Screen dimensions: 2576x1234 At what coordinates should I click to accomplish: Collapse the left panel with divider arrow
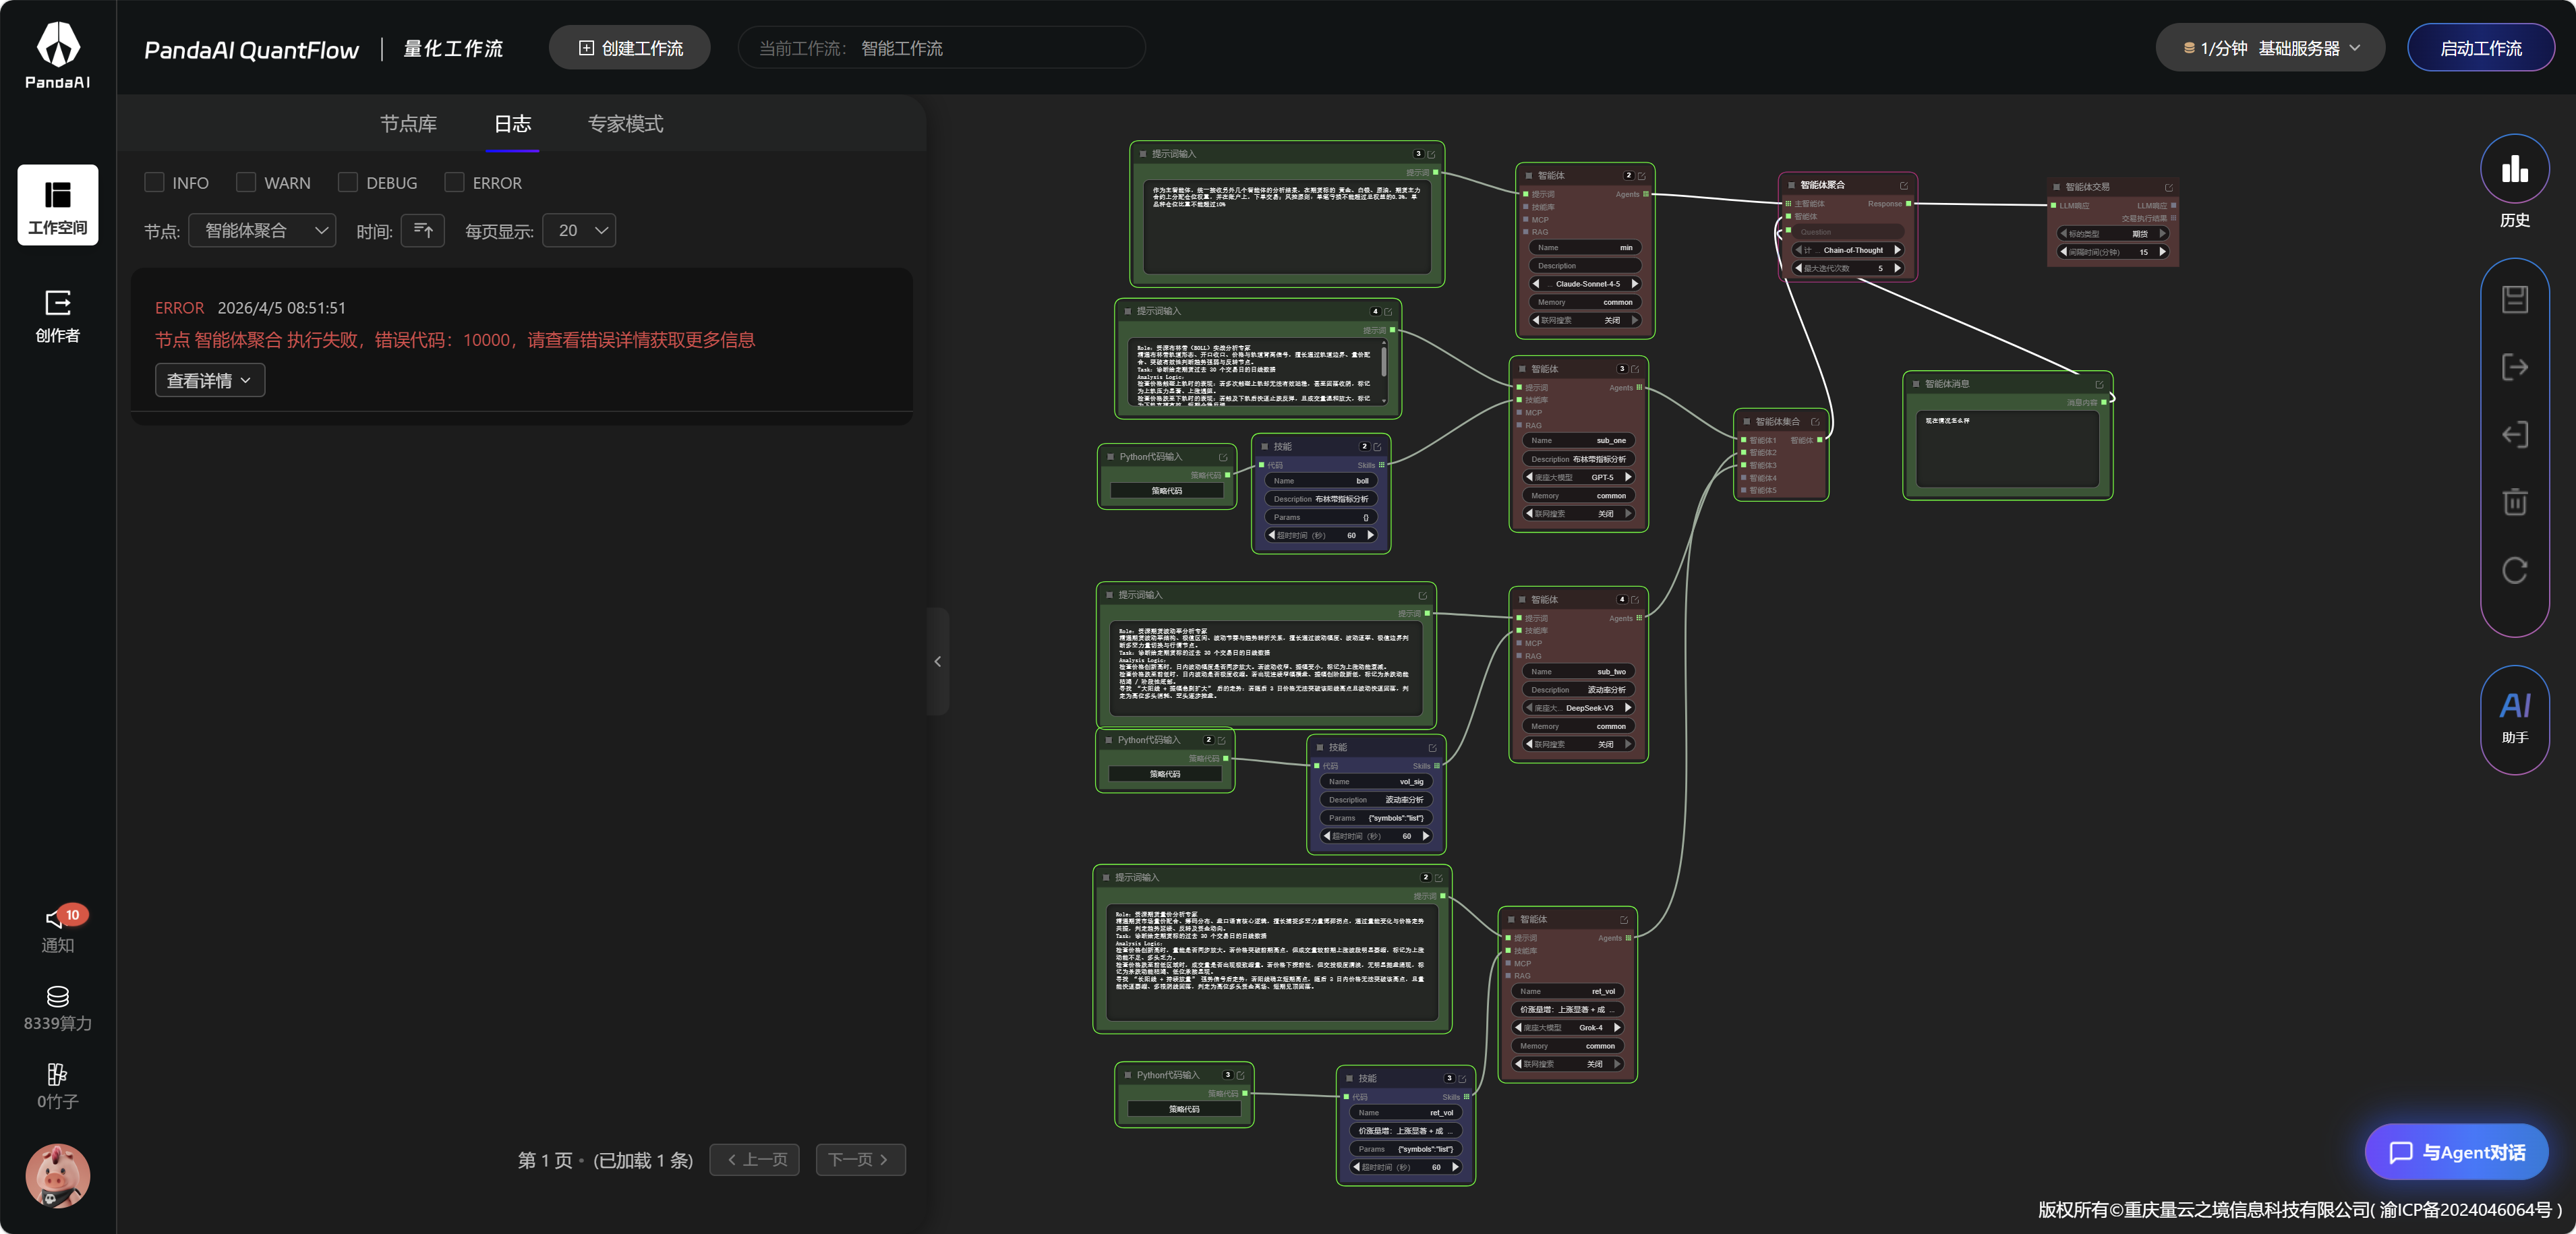click(x=937, y=661)
